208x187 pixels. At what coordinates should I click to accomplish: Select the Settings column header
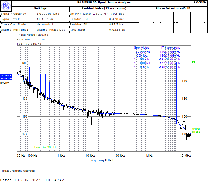coord(40,8)
